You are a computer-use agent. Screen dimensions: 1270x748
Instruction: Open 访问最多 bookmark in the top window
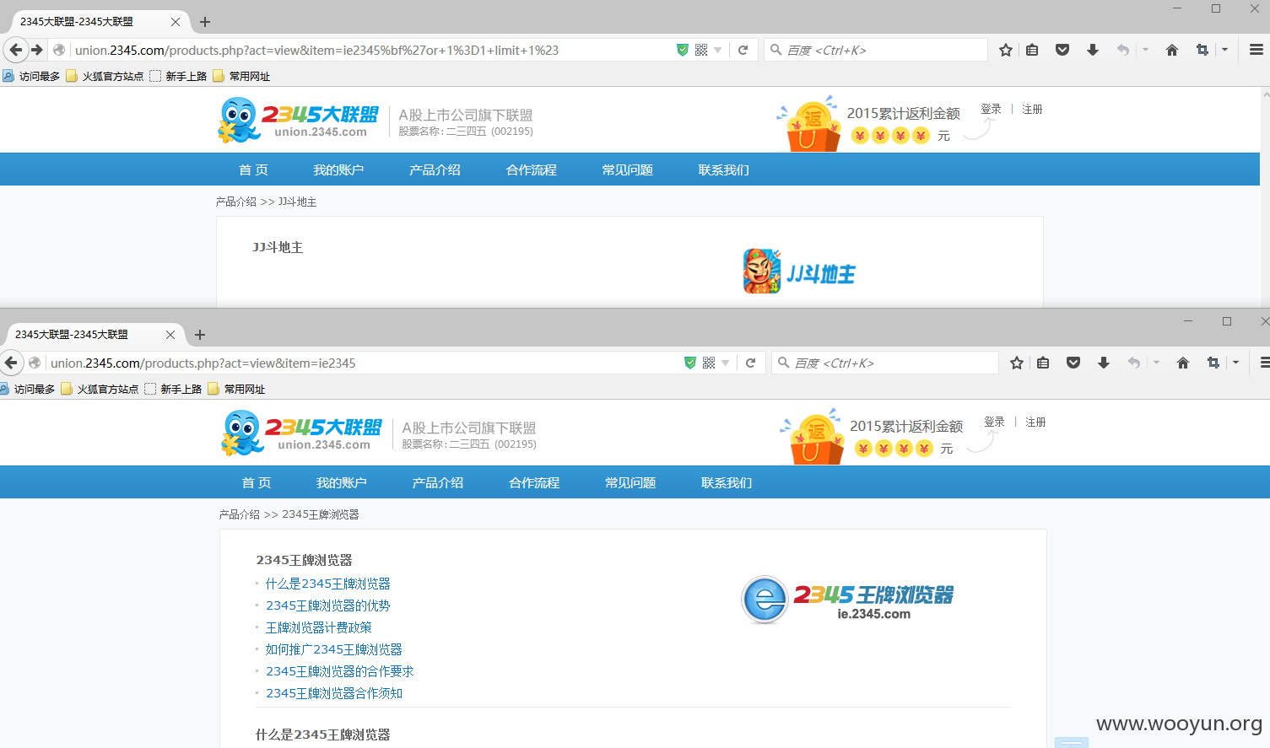pos(31,76)
